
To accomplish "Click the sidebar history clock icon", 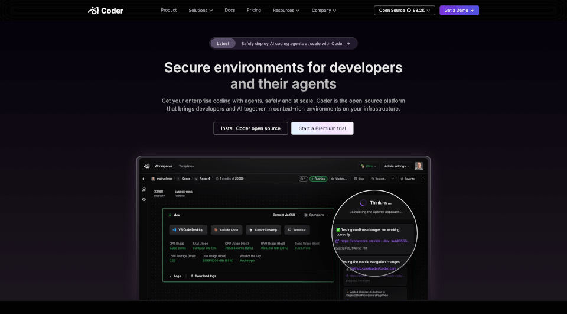I will [x=144, y=199].
